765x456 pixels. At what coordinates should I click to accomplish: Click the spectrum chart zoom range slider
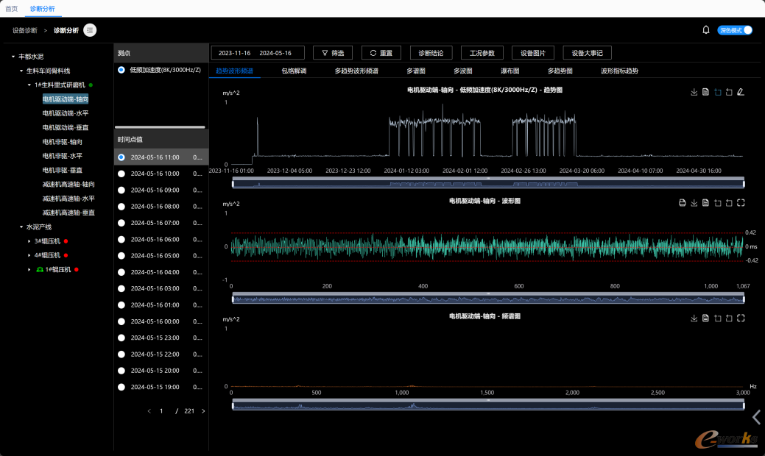[x=488, y=405]
